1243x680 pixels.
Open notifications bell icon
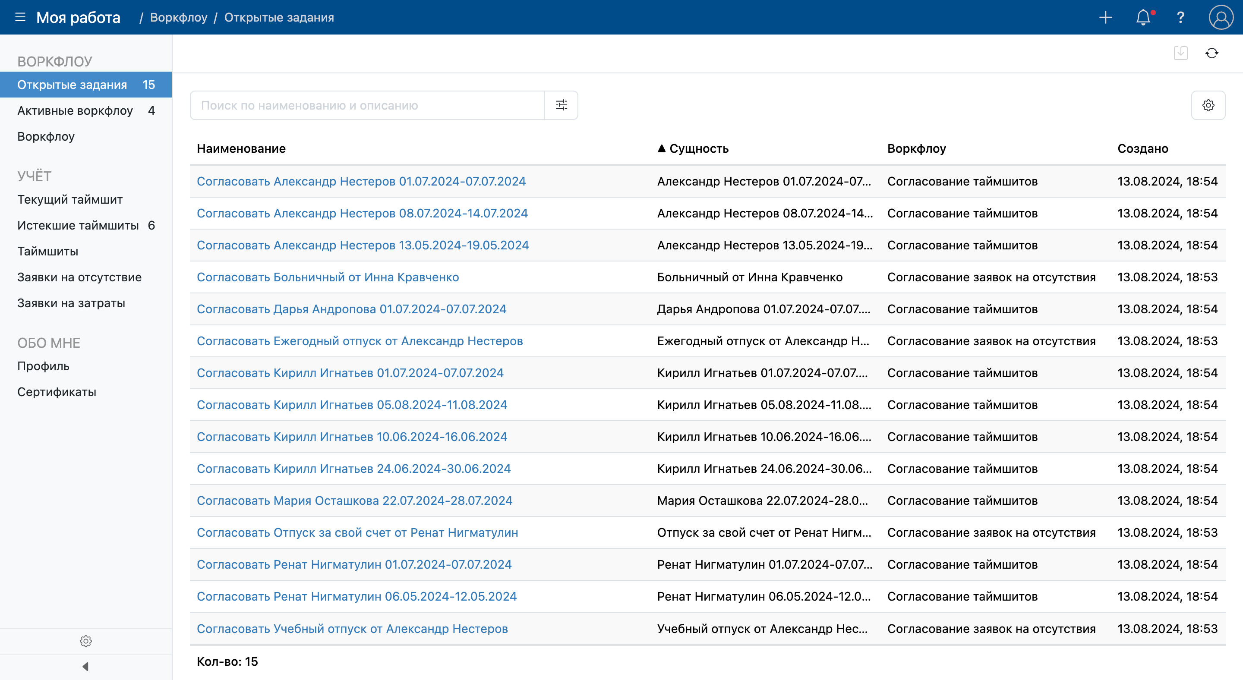click(x=1143, y=17)
